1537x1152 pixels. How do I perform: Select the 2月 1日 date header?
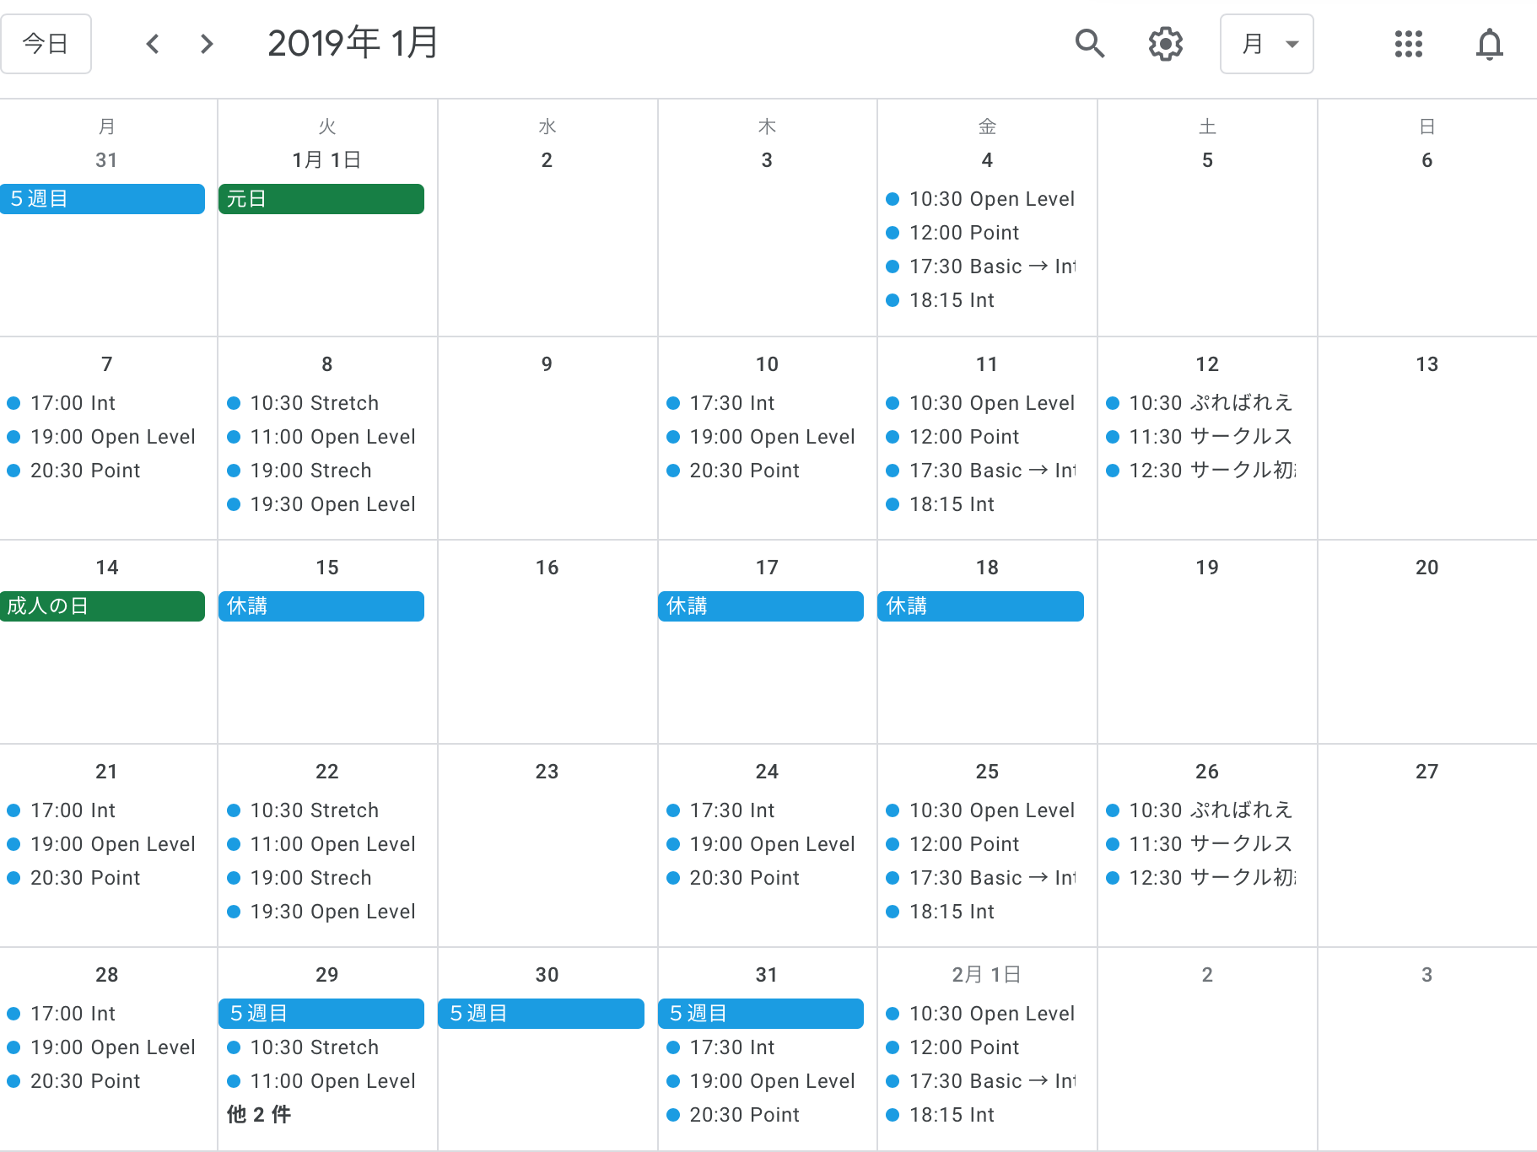click(x=986, y=975)
